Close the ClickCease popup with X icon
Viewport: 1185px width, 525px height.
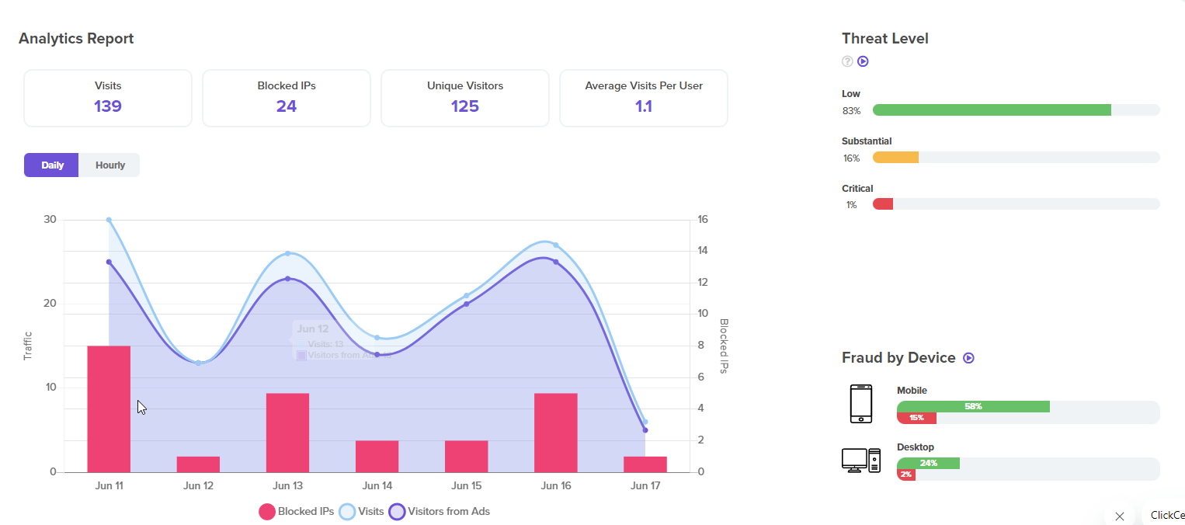[x=1119, y=516]
